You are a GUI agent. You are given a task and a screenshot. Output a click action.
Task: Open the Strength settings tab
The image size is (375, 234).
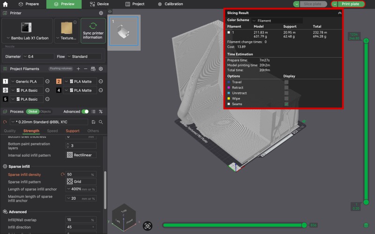pos(31,131)
